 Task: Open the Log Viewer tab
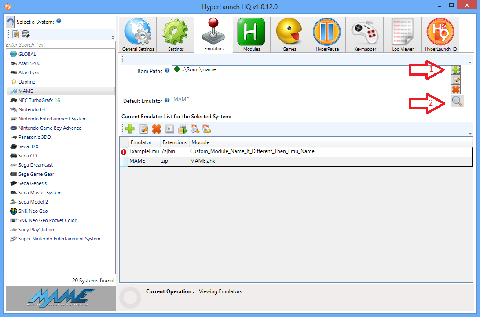coord(403,35)
